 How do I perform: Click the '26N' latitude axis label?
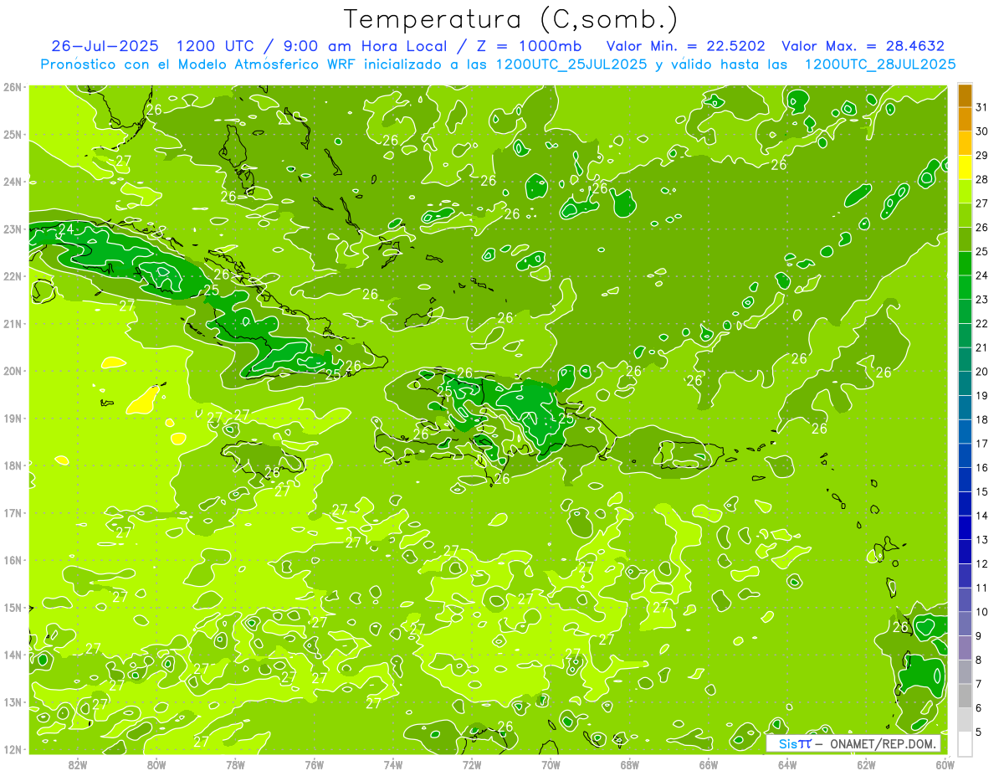(12, 87)
